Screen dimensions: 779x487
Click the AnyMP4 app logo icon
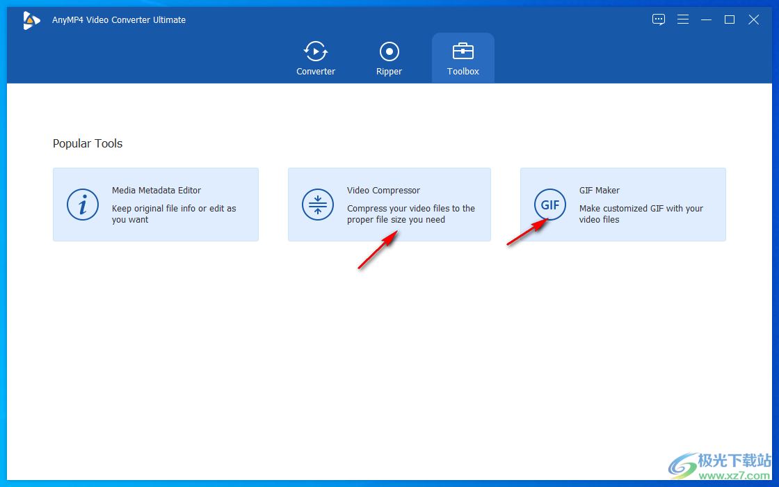(x=31, y=20)
